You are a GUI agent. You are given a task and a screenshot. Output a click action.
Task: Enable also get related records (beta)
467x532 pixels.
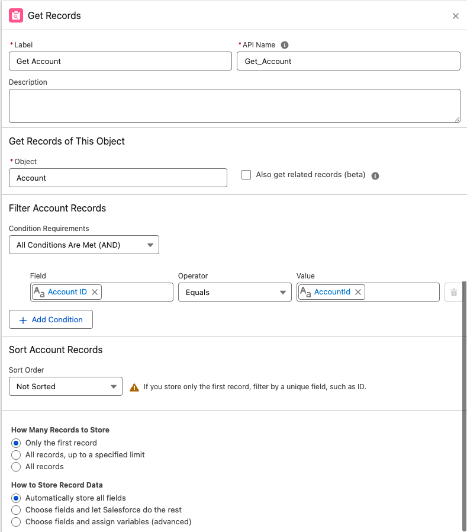pyautogui.click(x=246, y=174)
